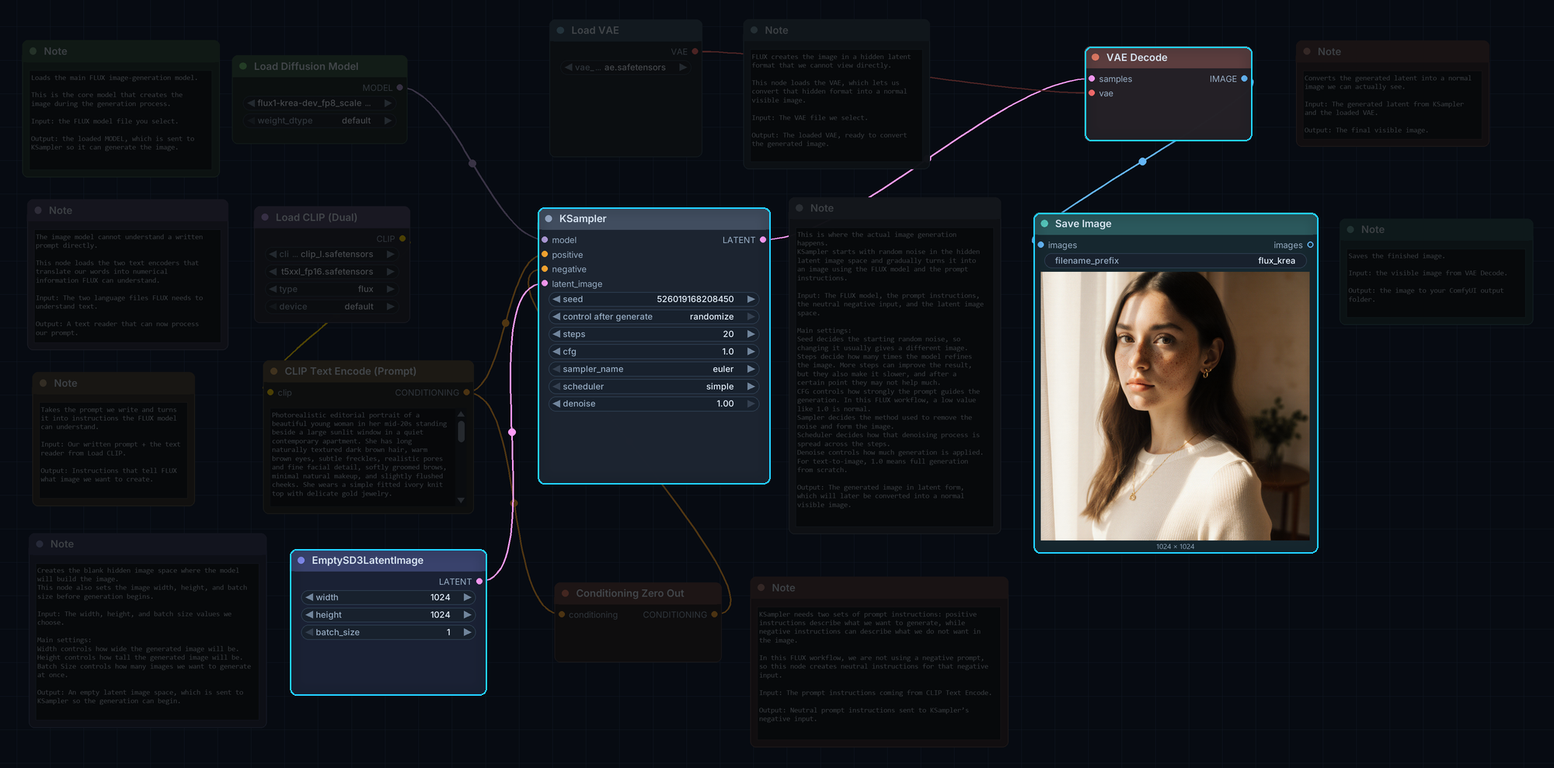Edit the filename_prefix flux_krea field
The width and height of the screenshot is (1554, 768).
pos(1175,261)
